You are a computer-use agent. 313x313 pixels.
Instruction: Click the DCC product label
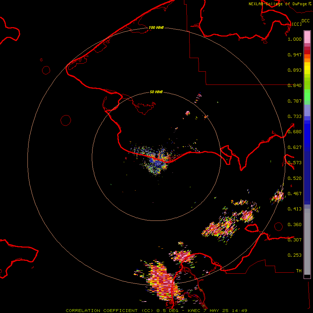[305, 21]
